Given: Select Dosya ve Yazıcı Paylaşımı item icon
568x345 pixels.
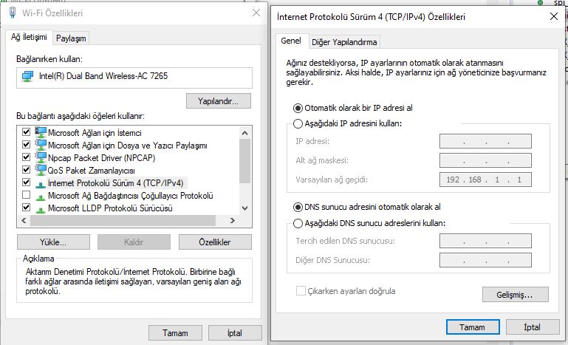Looking at the screenshot, I should pyautogui.click(x=41, y=145).
